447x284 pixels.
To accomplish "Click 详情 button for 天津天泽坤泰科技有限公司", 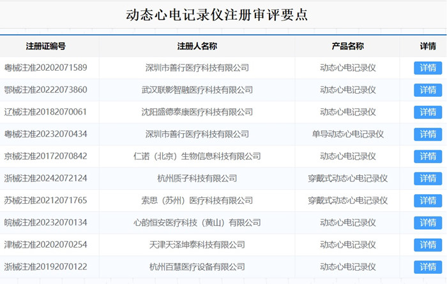I will tap(427, 245).
